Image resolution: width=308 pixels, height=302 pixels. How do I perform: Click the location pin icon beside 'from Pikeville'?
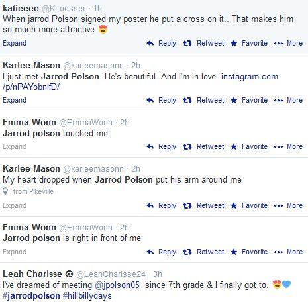(x=5, y=191)
